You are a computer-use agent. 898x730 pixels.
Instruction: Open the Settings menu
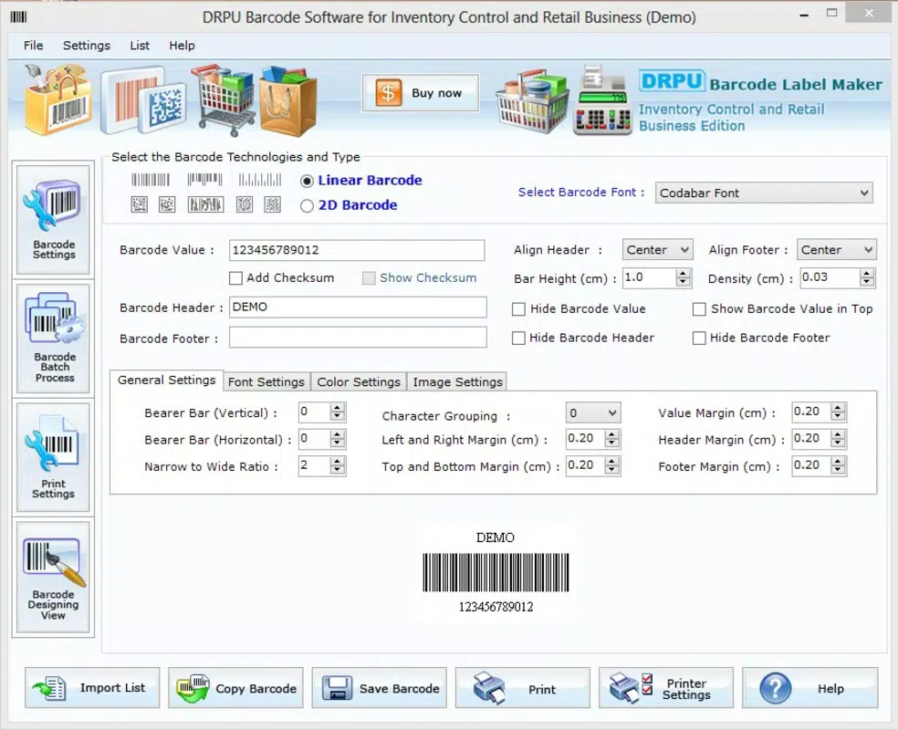(x=87, y=46)
